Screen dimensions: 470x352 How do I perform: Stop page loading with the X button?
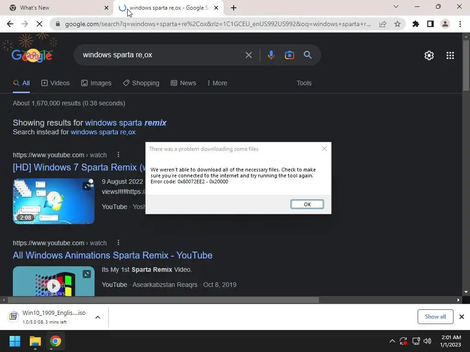[x=39, y=24]
